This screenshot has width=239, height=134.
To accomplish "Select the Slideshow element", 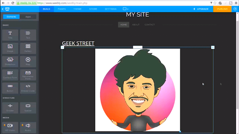I will click(x=10, y=61).
